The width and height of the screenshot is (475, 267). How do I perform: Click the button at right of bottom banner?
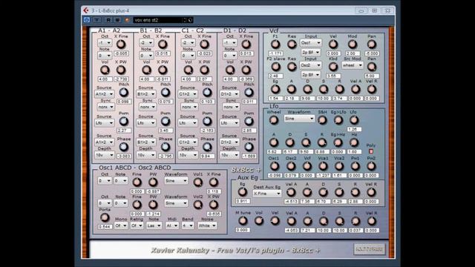click(x=370, y=249)
